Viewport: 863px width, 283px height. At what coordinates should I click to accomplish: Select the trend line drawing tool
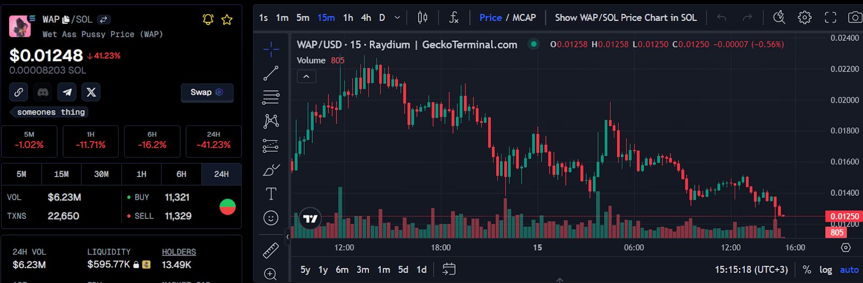click(x=271, y=73)
